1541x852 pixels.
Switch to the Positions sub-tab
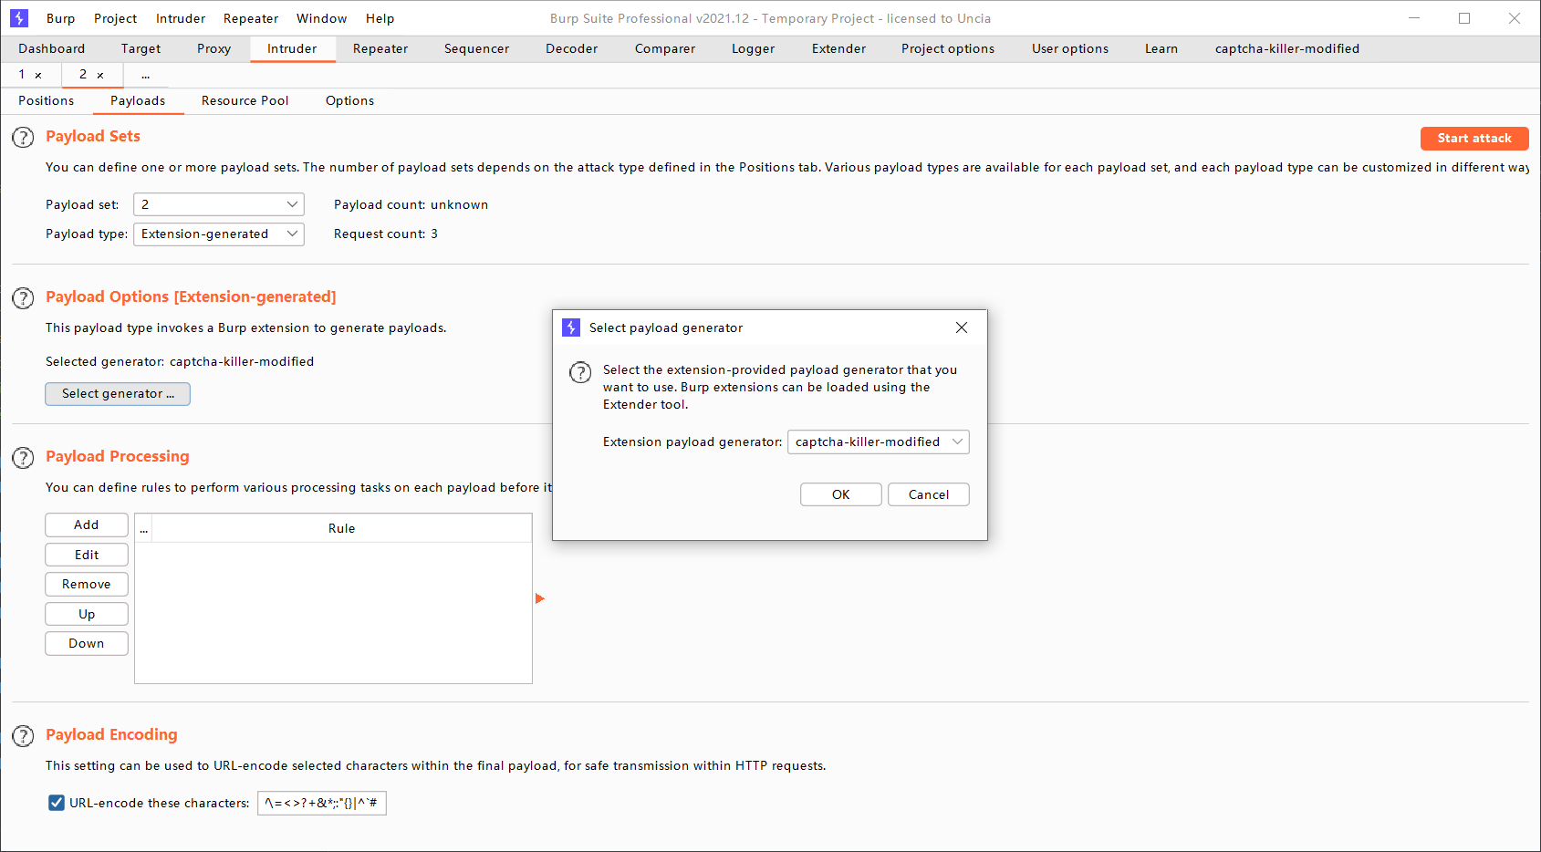tap(47, 101)
